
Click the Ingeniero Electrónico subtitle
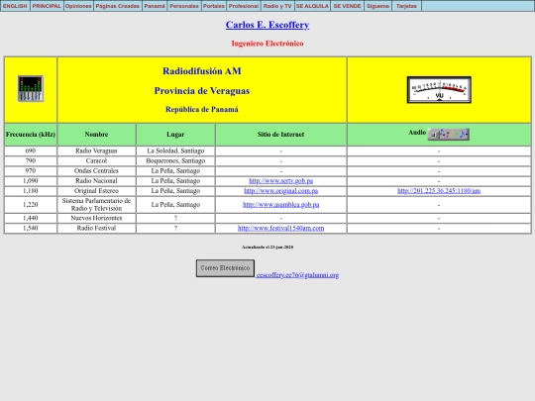(267, 44)
